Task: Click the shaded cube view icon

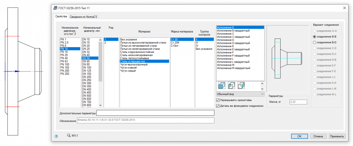Action: click(221, 85)
